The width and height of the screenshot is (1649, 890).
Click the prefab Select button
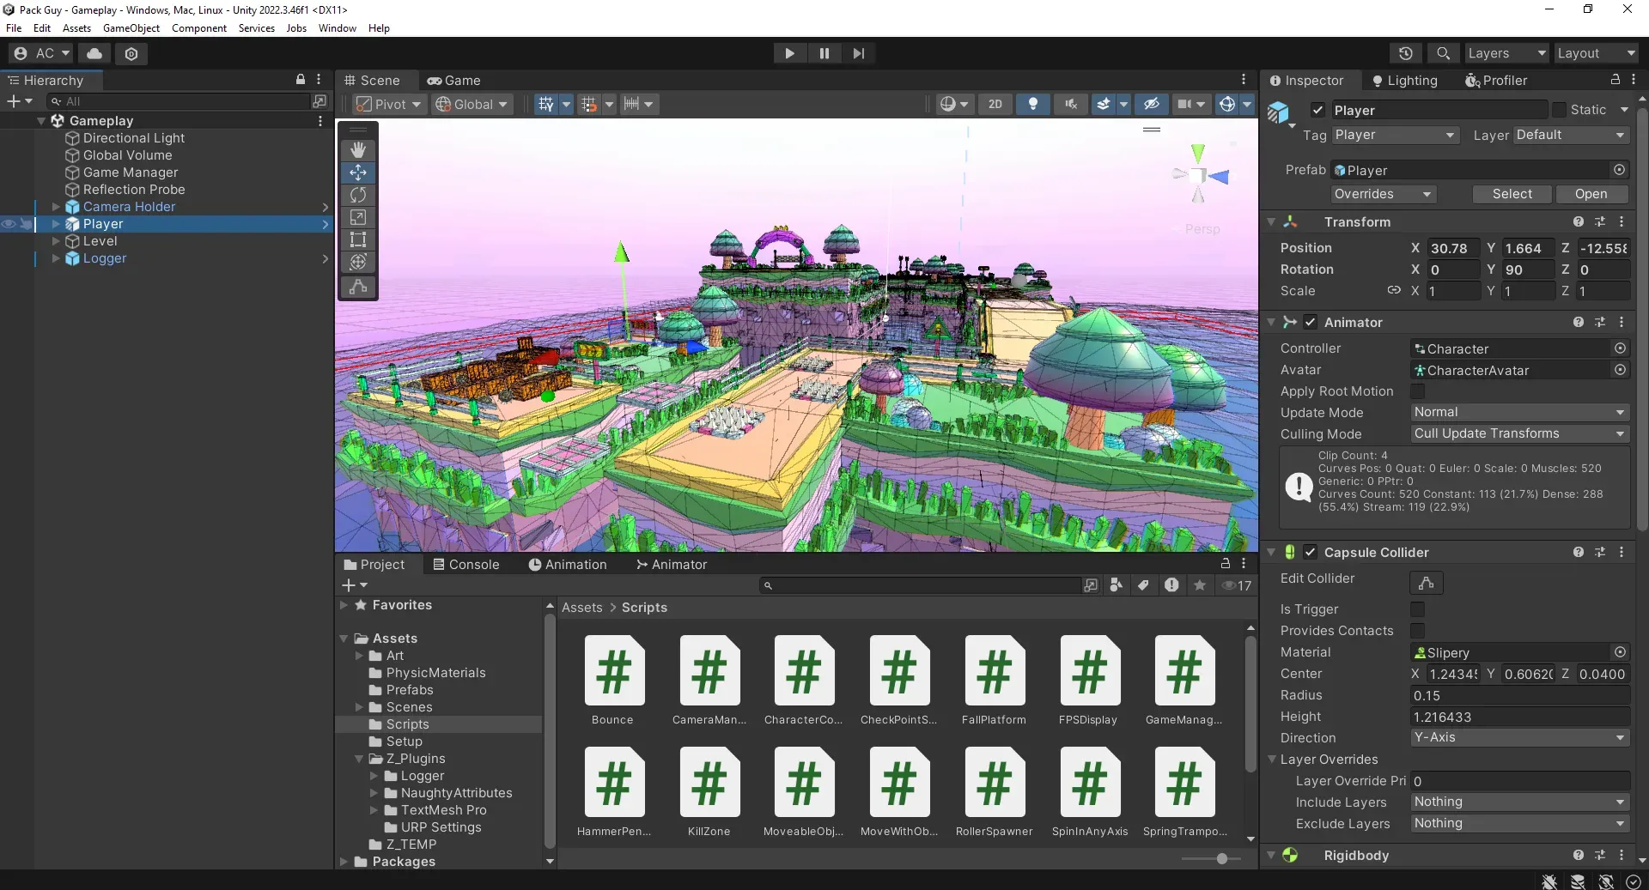pyautogui.click(x=1512, y=194)
